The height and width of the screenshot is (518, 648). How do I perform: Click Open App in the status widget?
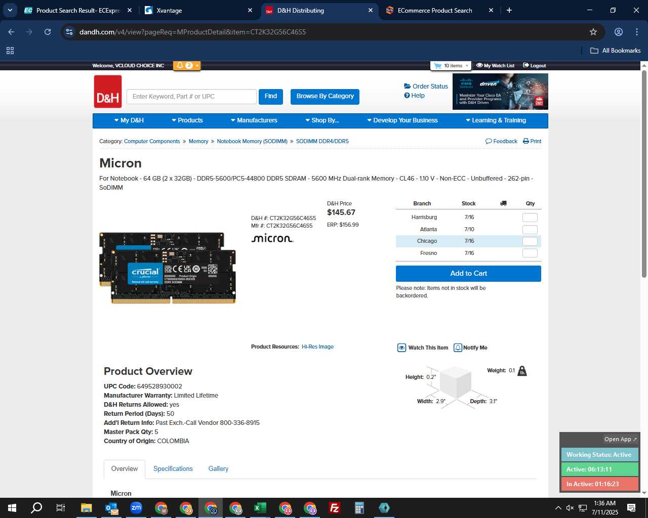(x=621, y=440)
